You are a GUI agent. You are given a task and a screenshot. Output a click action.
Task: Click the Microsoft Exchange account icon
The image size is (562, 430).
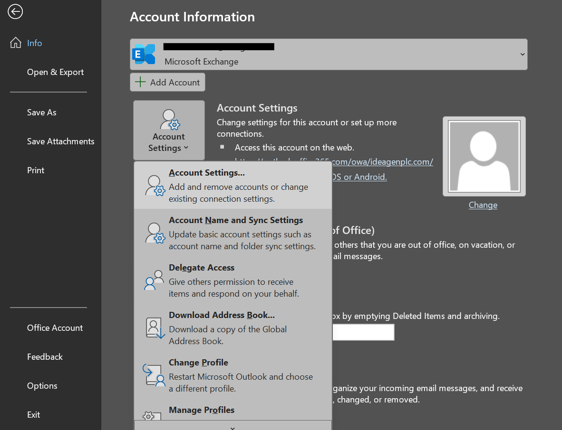(144, 54)
